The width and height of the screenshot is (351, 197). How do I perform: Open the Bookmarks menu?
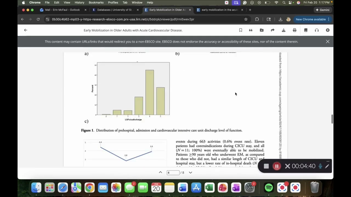96,2
